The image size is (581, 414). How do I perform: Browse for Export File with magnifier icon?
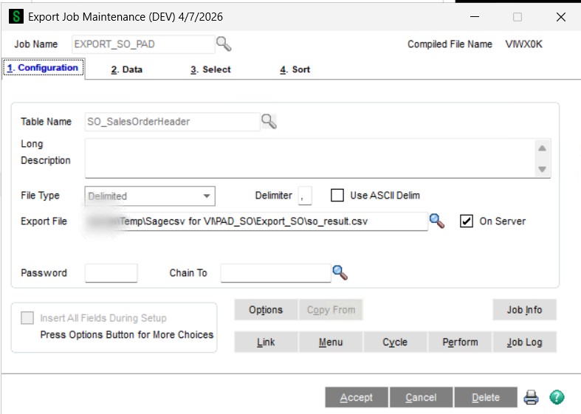[437, 221]
